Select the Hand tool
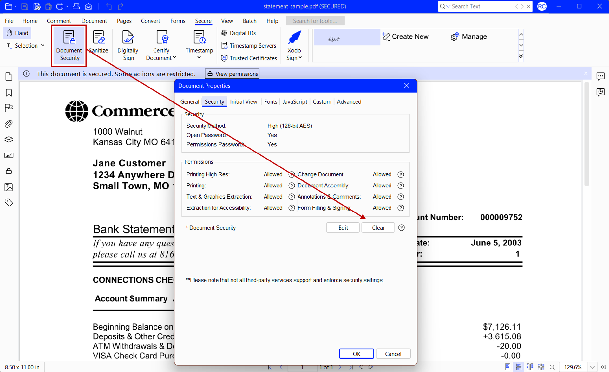Image resolution: width=609 pixels, height=372 pixels. coord(17,33)
